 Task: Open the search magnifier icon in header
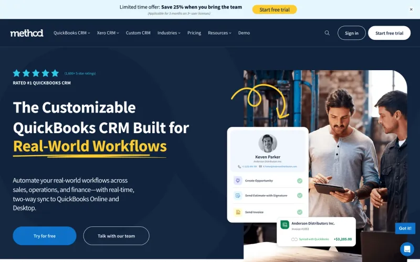pyautogui.click(x=327, y=33)
